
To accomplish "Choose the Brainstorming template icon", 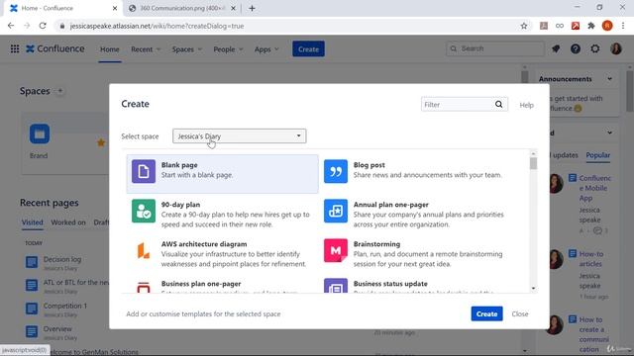I will [x=336, y=250].
